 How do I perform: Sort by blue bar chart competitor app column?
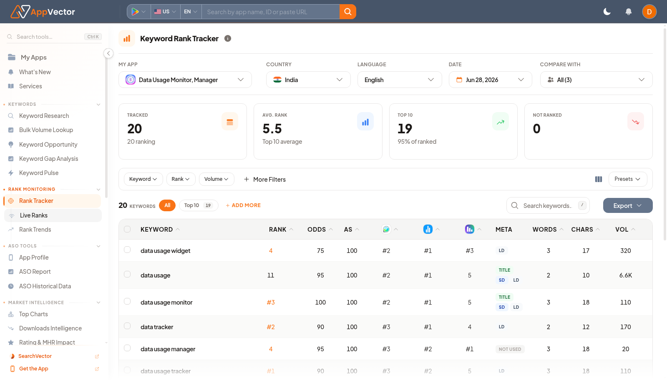431,229
